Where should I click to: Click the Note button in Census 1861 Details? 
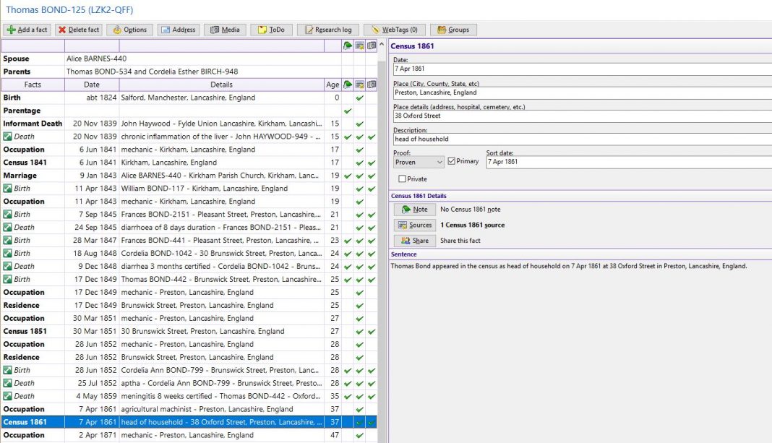coord(415,209)
